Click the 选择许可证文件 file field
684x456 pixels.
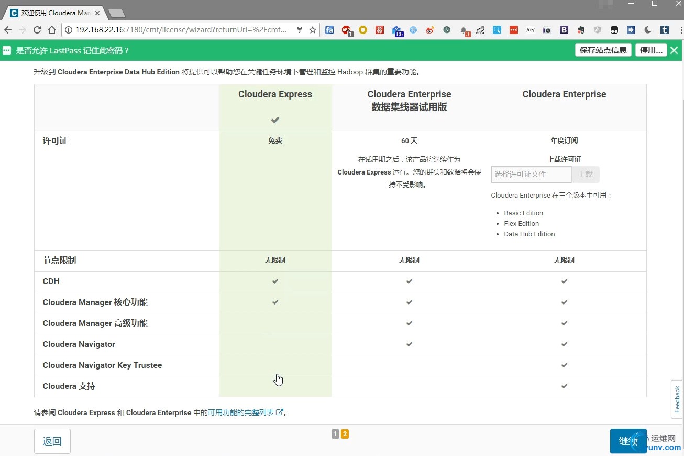click(532, 175)
